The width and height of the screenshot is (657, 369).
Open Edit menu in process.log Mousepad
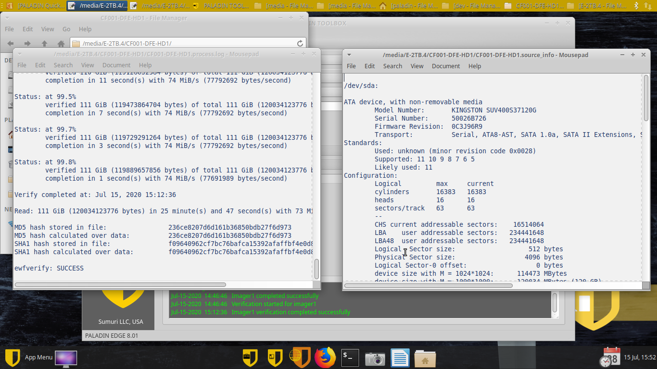[x=40, y=65]
